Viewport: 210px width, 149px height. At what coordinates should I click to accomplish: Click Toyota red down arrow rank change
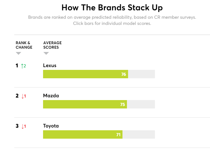[x=23, y=126]
